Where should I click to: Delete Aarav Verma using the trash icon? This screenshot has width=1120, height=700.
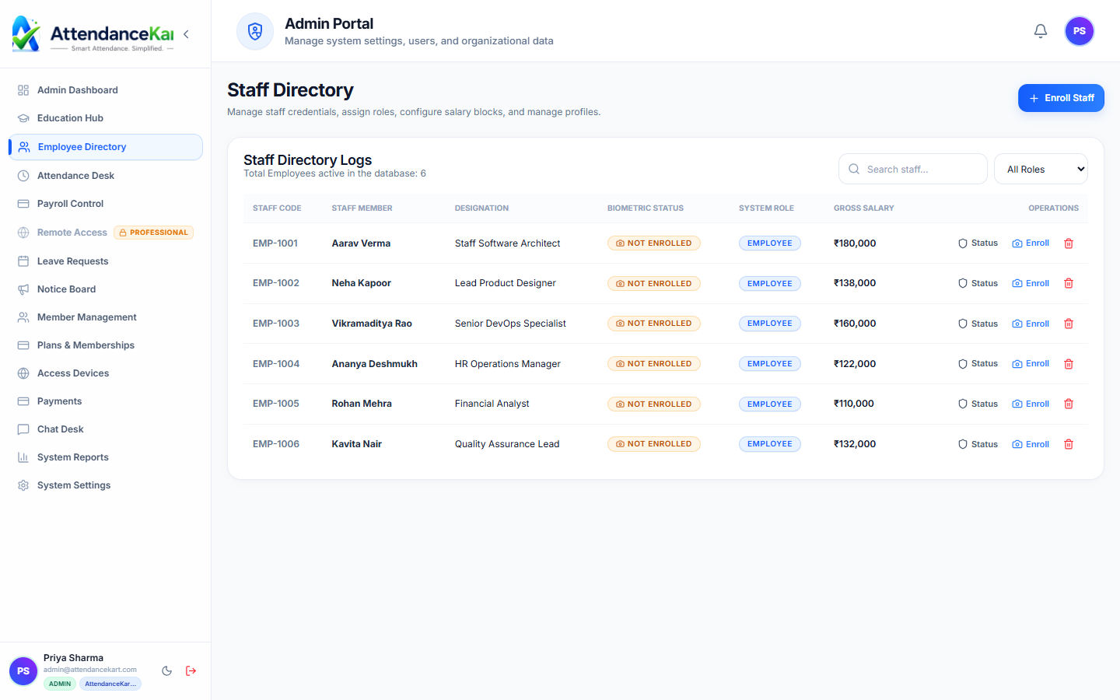tap(1069, 243)
